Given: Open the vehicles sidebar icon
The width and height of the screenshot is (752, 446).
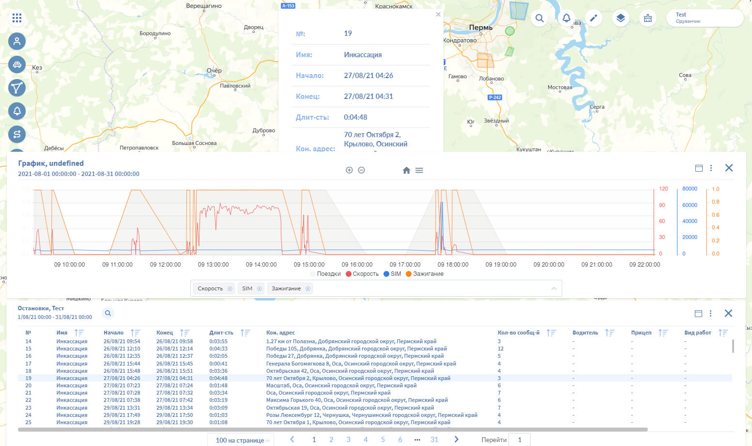Looking at the screenshot, I should pos(17,64).
